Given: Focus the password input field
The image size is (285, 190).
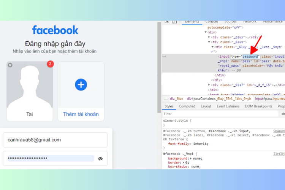Looking at the screenshot, I should 51,158.
